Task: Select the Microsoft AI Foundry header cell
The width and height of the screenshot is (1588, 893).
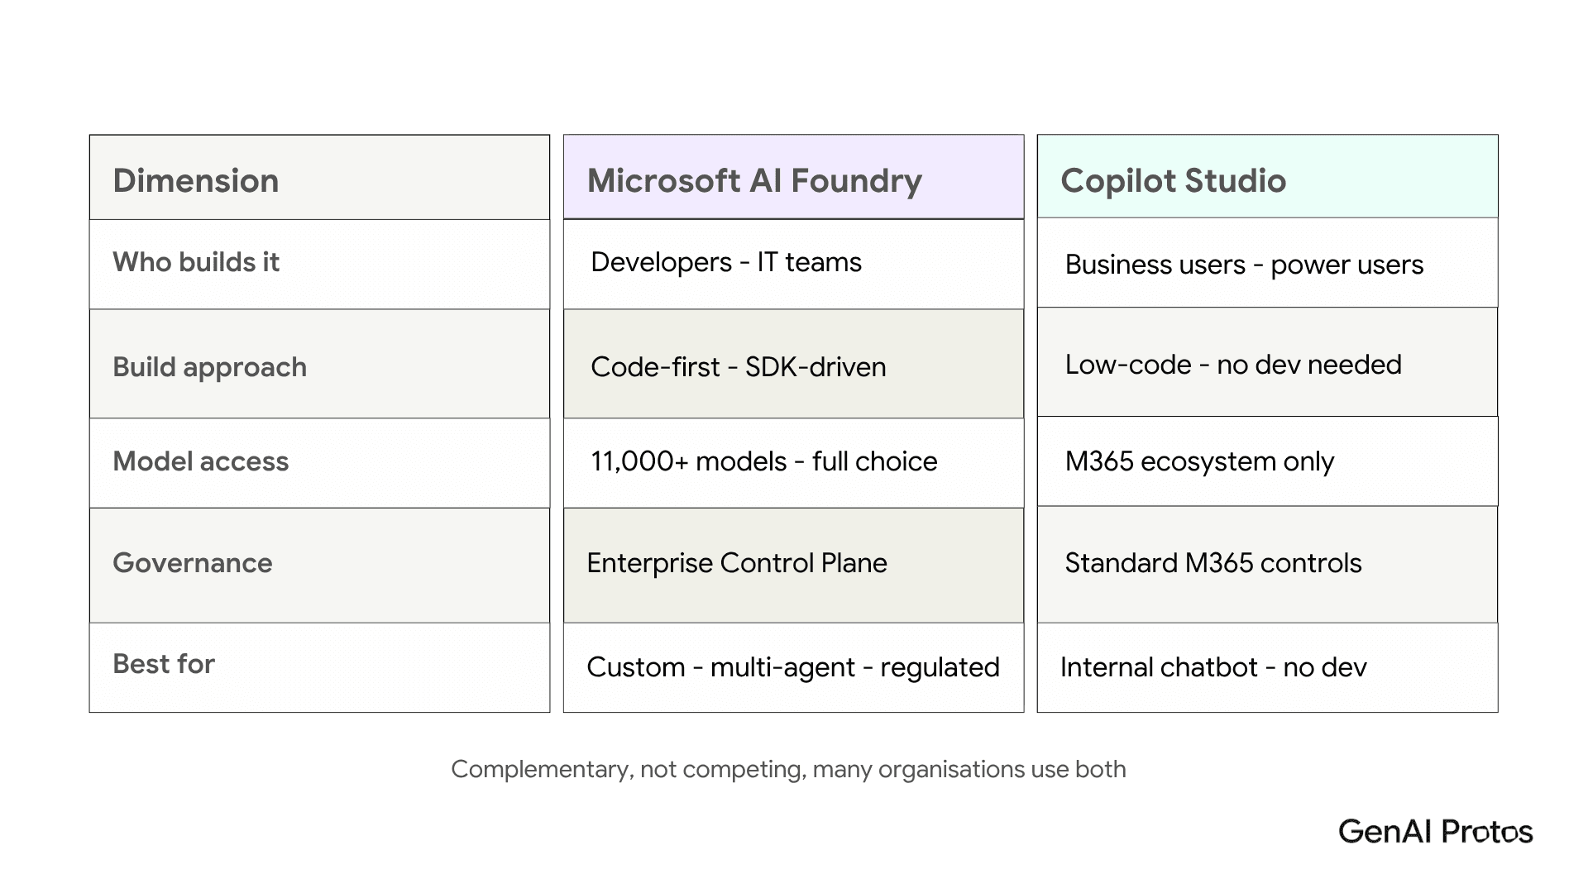Action: pos(793,177)
